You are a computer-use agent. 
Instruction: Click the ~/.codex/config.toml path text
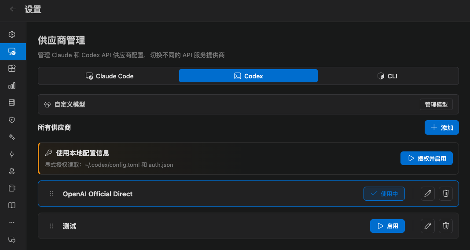[x=112, y=165]
